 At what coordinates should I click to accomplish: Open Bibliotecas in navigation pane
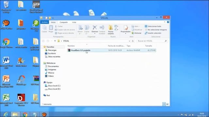(x=51, y=63)
